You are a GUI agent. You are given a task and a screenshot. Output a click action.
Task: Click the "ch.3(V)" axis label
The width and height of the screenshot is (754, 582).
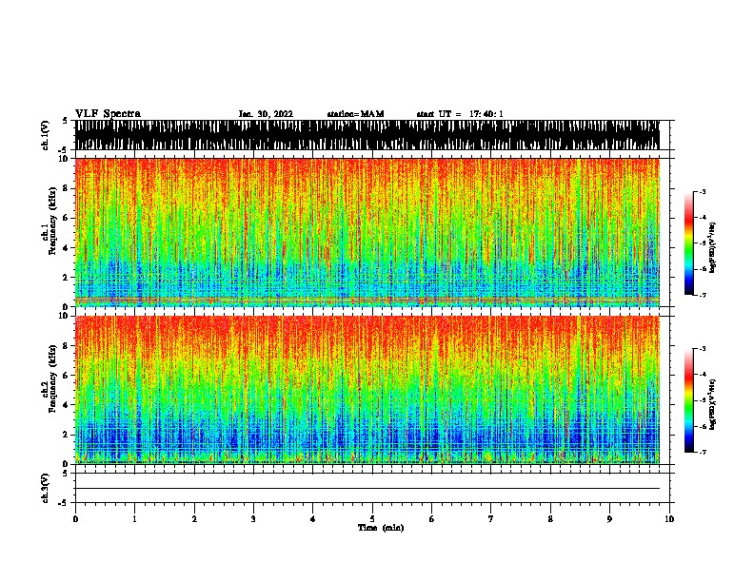pos(45,488)
